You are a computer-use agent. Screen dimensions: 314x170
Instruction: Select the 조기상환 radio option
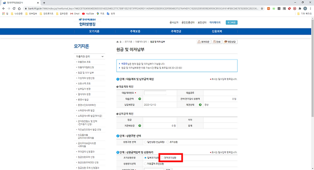pos(168,142)
